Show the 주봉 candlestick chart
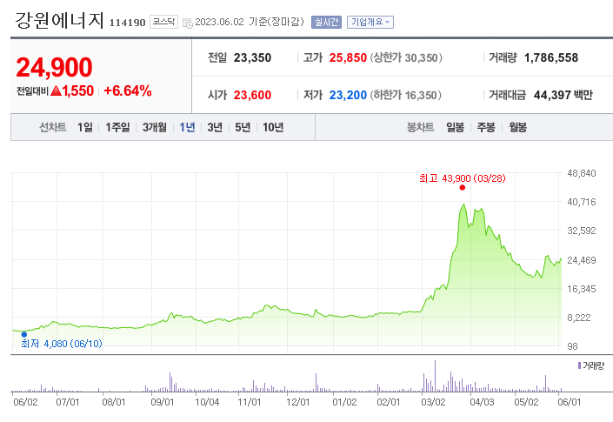Screen dimensions: 613x422 pyautogui.click(x=486, y=127)
